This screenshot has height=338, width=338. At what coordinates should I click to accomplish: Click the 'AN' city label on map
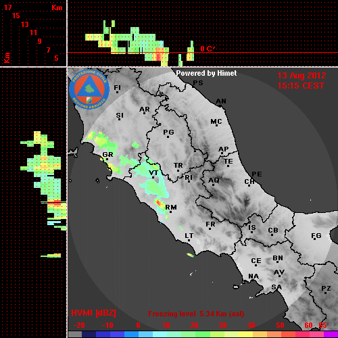point(221,101)
